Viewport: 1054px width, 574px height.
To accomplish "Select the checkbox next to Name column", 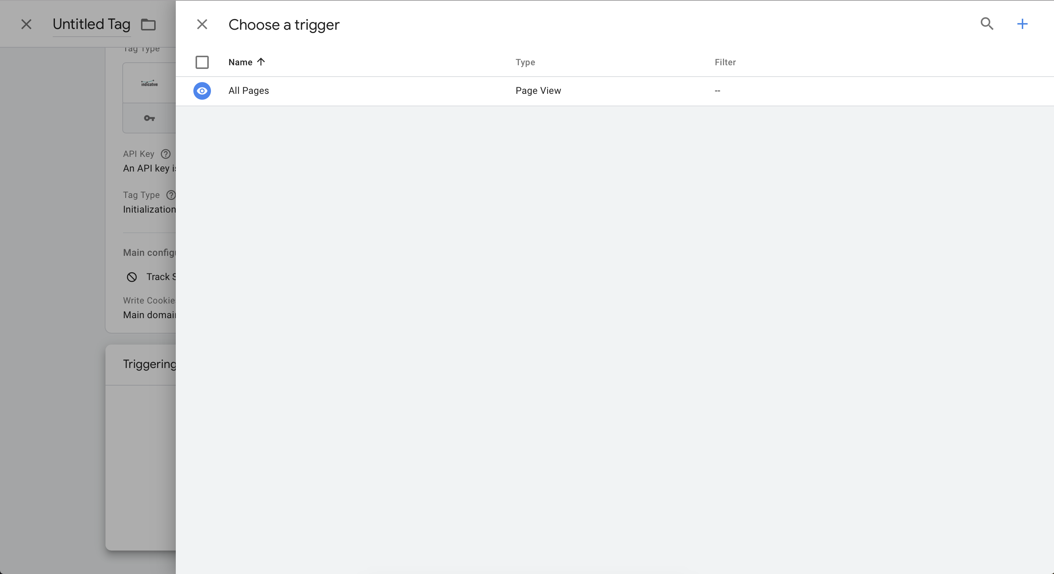I will tap(202, 62).
